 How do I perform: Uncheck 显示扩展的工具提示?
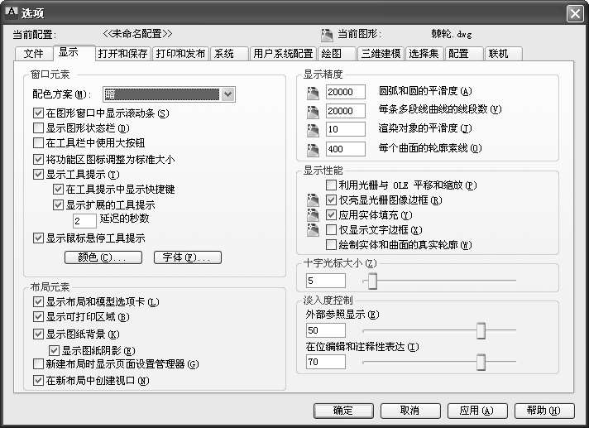pos(58,204)
